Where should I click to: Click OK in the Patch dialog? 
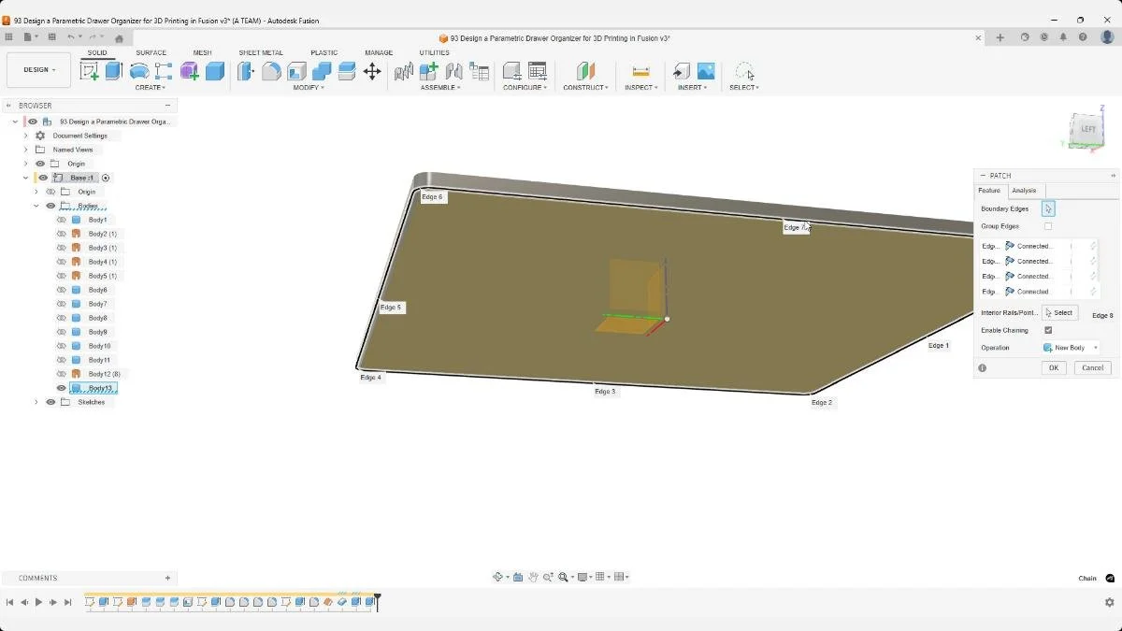coord(1054,367)
